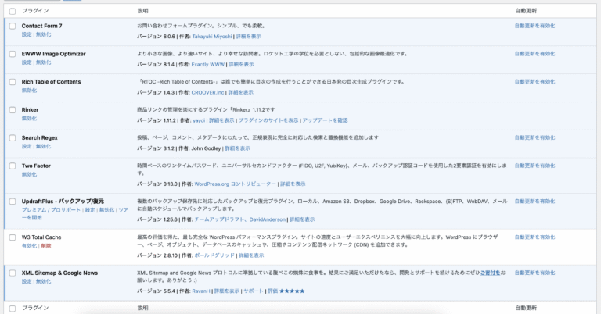Check the Contact Form 7 checkbox
Image resolution: width=601 pixels, height=314 pixels.
[x=13, y=26]
